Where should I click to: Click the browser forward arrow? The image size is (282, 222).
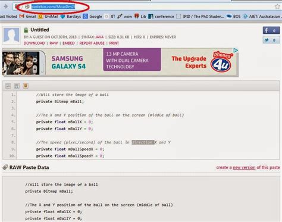[x=5, y=7]
